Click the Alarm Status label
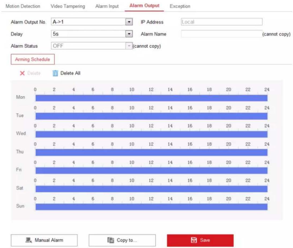Image resolution: width=293 pixels, height=248 pixels. point(24,46)
